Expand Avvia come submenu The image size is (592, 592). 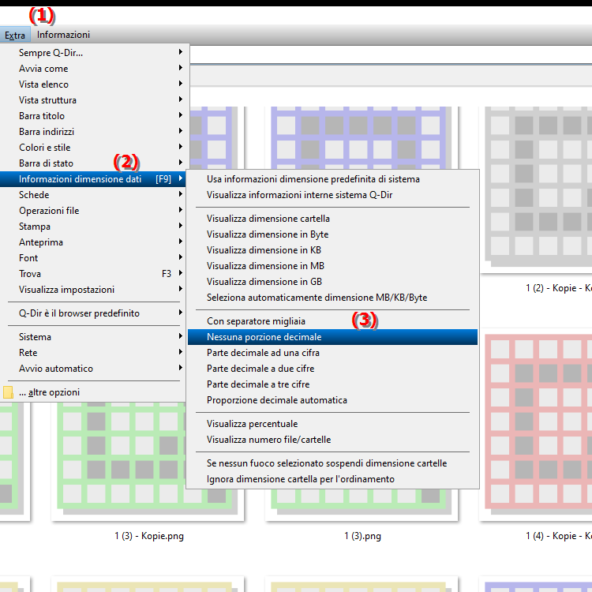[x=93, y=69]
